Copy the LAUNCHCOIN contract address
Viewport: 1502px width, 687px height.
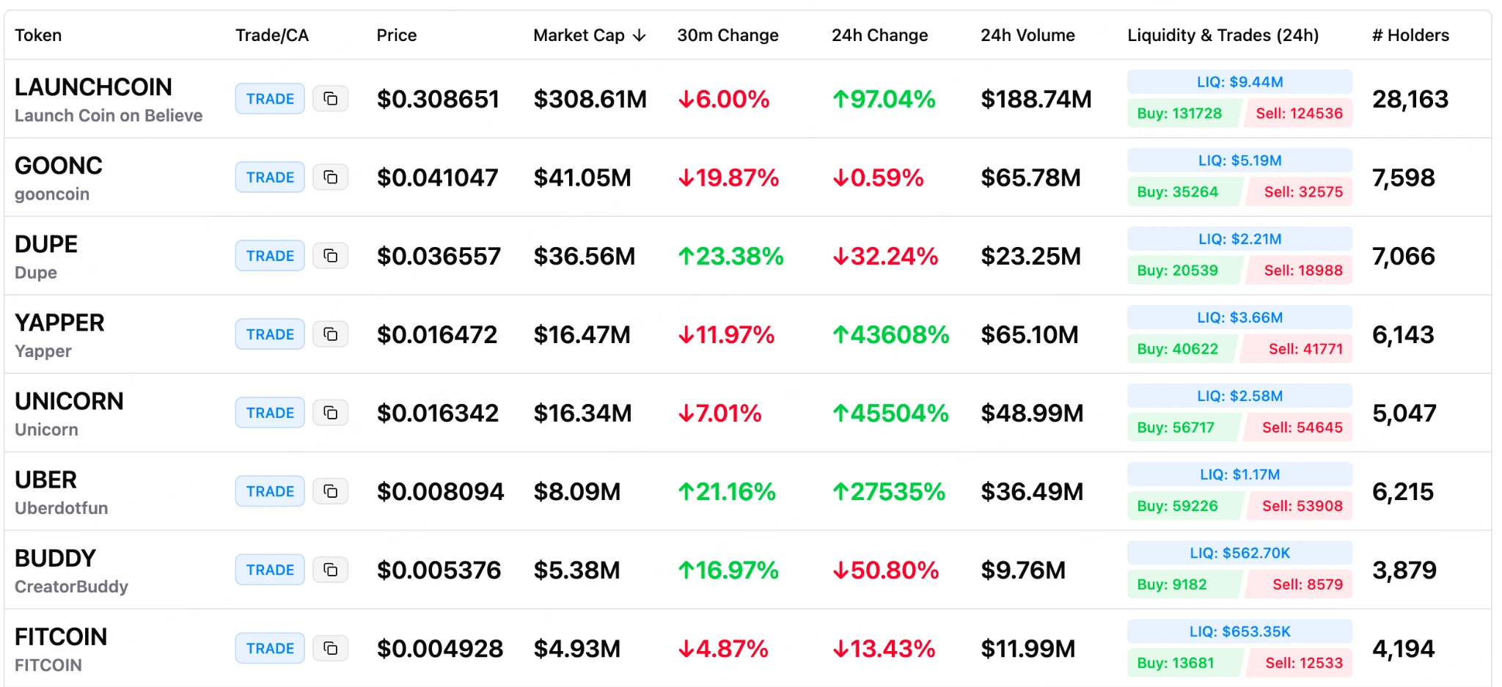[x=330, y=99]
